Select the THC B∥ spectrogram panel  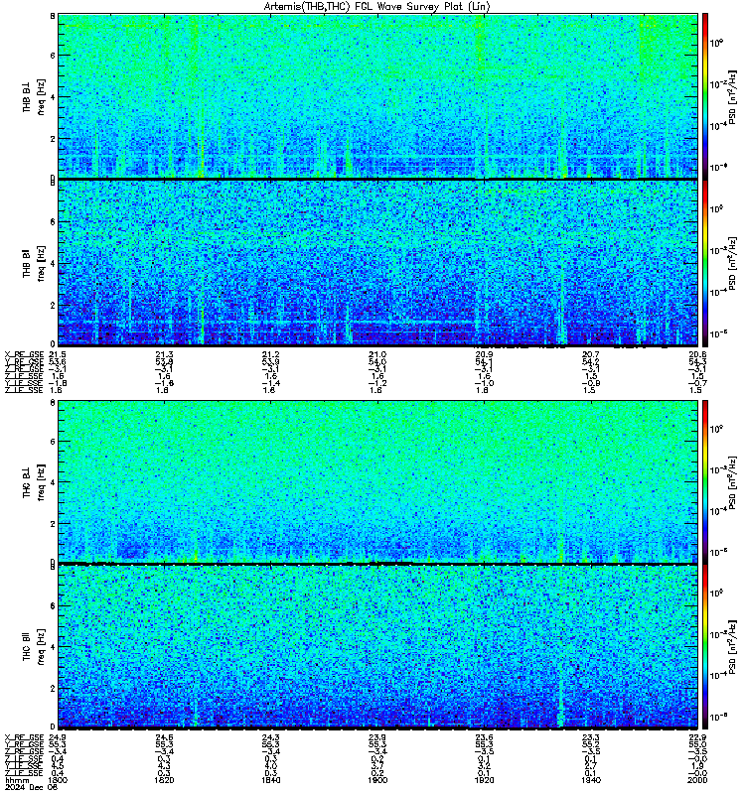click(377, 646)
